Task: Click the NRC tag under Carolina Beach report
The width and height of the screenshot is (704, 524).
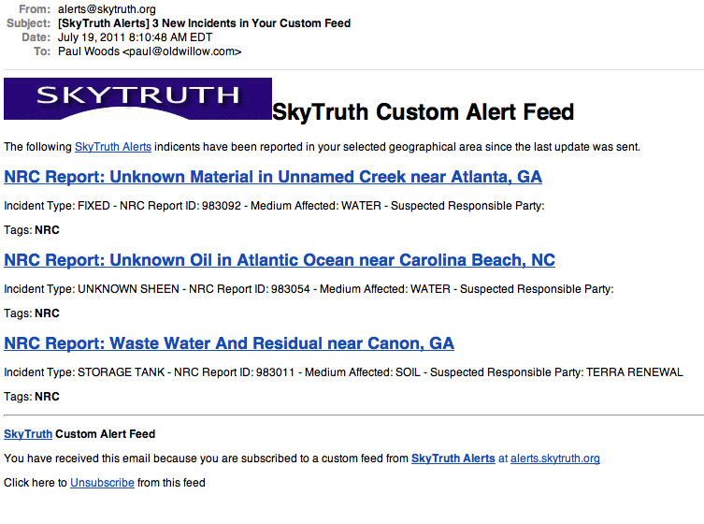Action: tap(47, 313)
